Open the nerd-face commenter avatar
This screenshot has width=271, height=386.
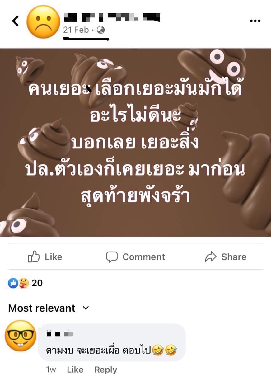click(x=21, y=336)
